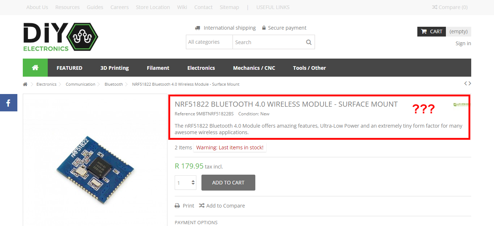The height and width of the screenshot is (226, 494).
Task: Open the Facebook sidebar icon
Action: [8, 103]
